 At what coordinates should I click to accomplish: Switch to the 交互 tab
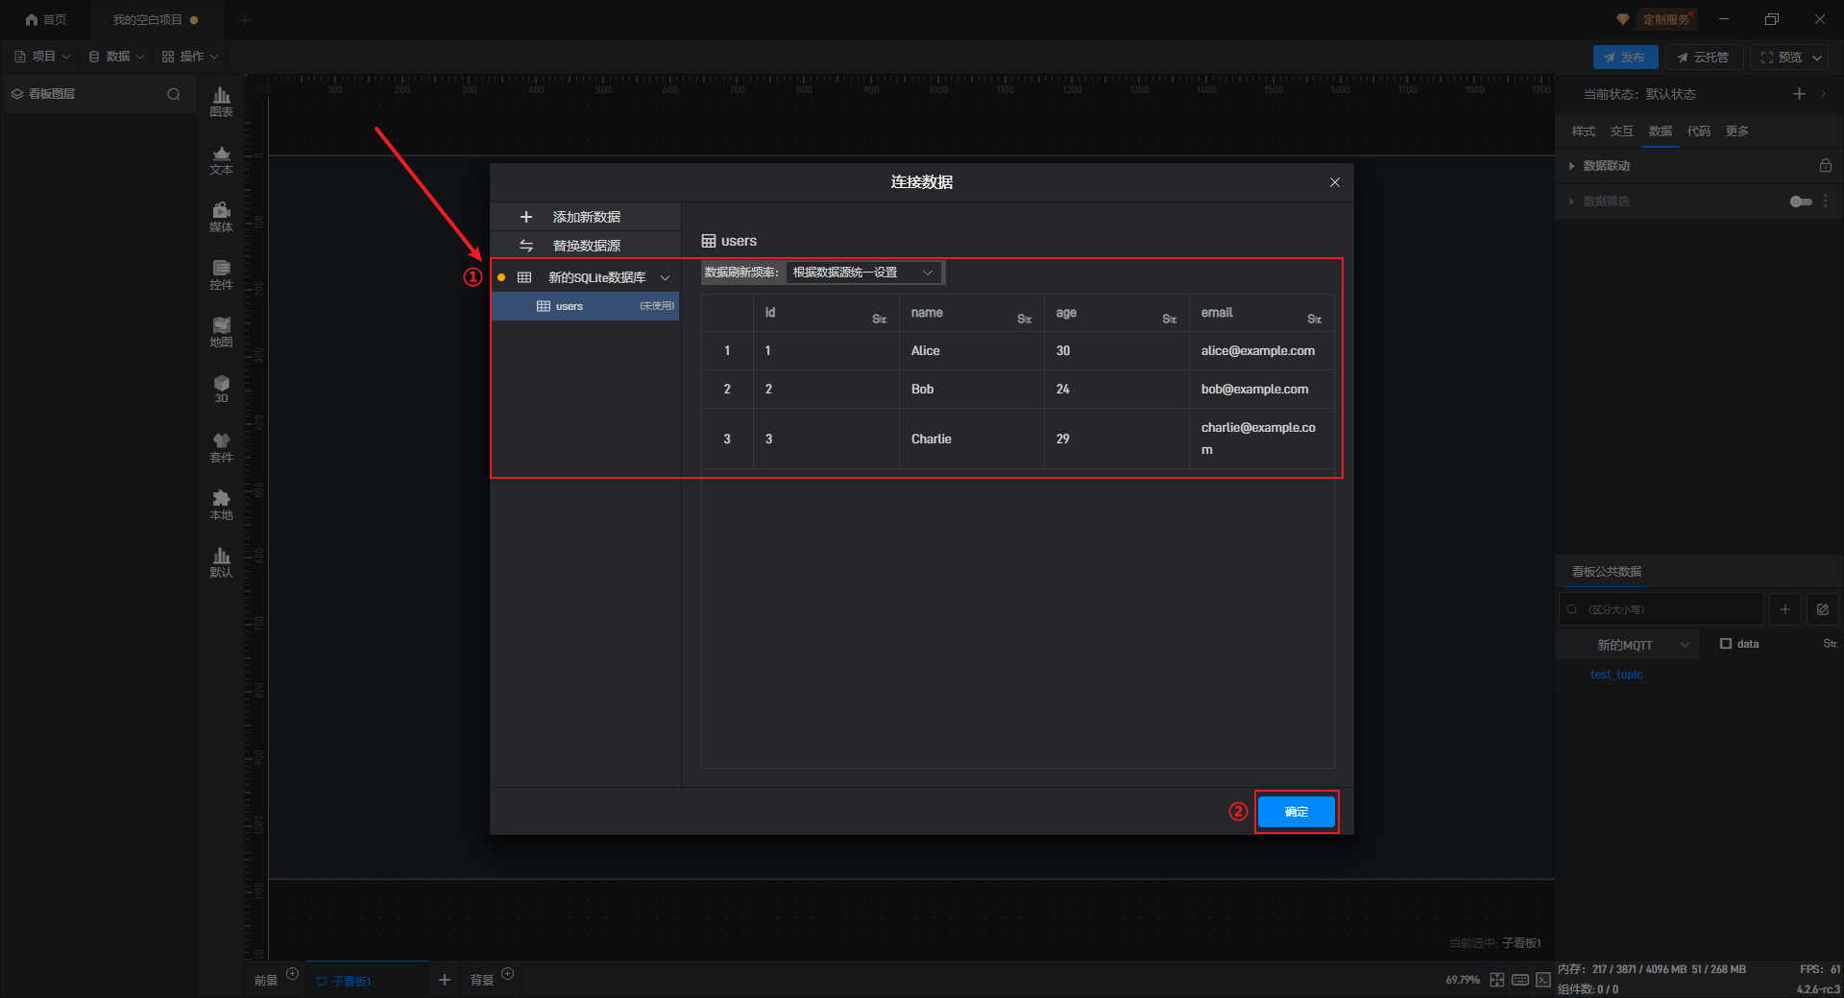1621,131
